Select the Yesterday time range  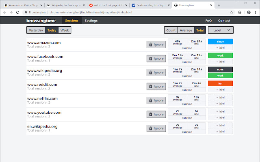36,30
